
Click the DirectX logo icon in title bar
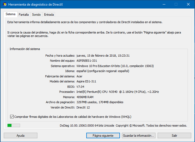pyautogui.click(x=5, y=5)
